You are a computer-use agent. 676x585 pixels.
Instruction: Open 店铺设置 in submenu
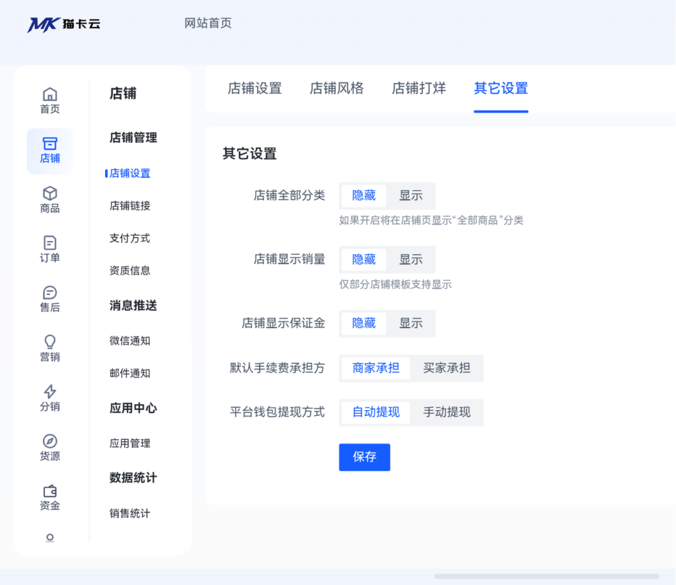[129, 173]
